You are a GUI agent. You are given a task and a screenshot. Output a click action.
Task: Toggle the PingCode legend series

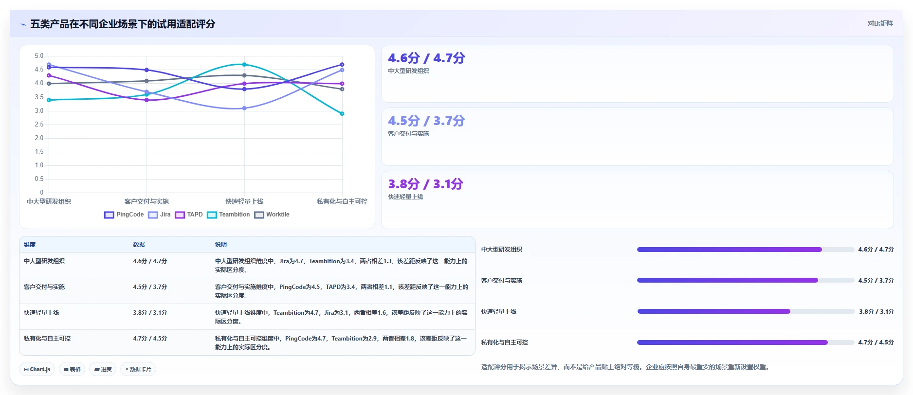click(x=124, y=215)
